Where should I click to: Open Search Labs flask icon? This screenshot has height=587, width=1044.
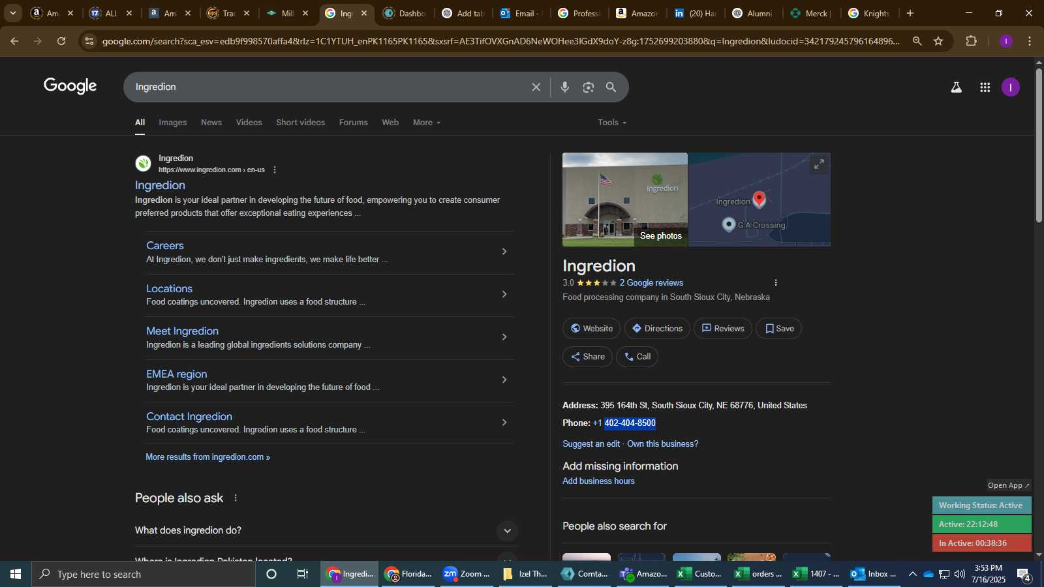[956, 87]
